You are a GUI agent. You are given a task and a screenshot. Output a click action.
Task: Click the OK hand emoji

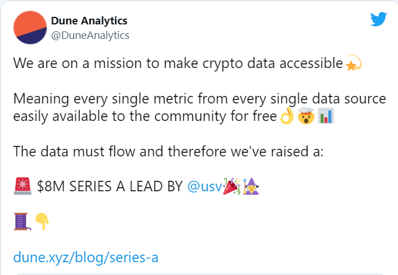[287, 116]
